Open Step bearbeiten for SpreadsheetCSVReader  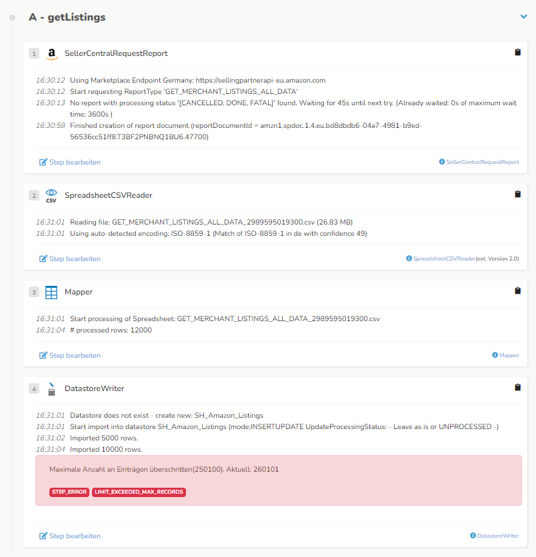[x=70, y=259]
